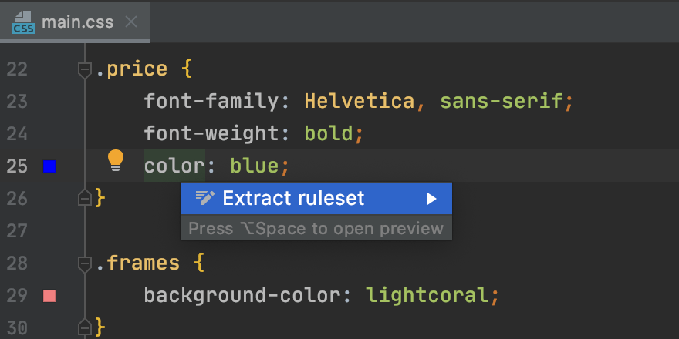
Task: Click the open preview hint text
Action: [316, 229]
